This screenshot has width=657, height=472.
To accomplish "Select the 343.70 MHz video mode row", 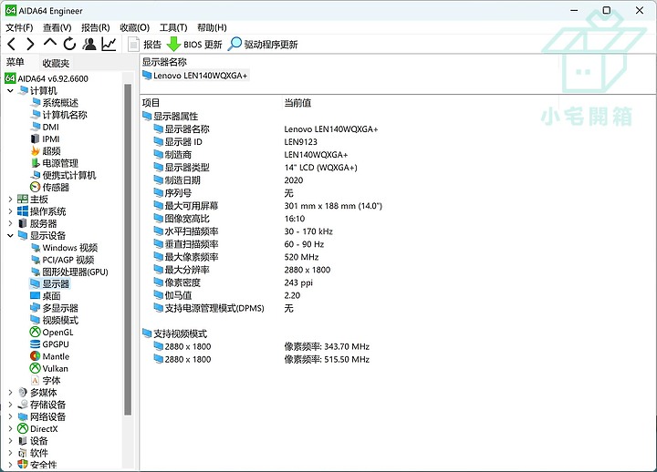I will (261, 347).
